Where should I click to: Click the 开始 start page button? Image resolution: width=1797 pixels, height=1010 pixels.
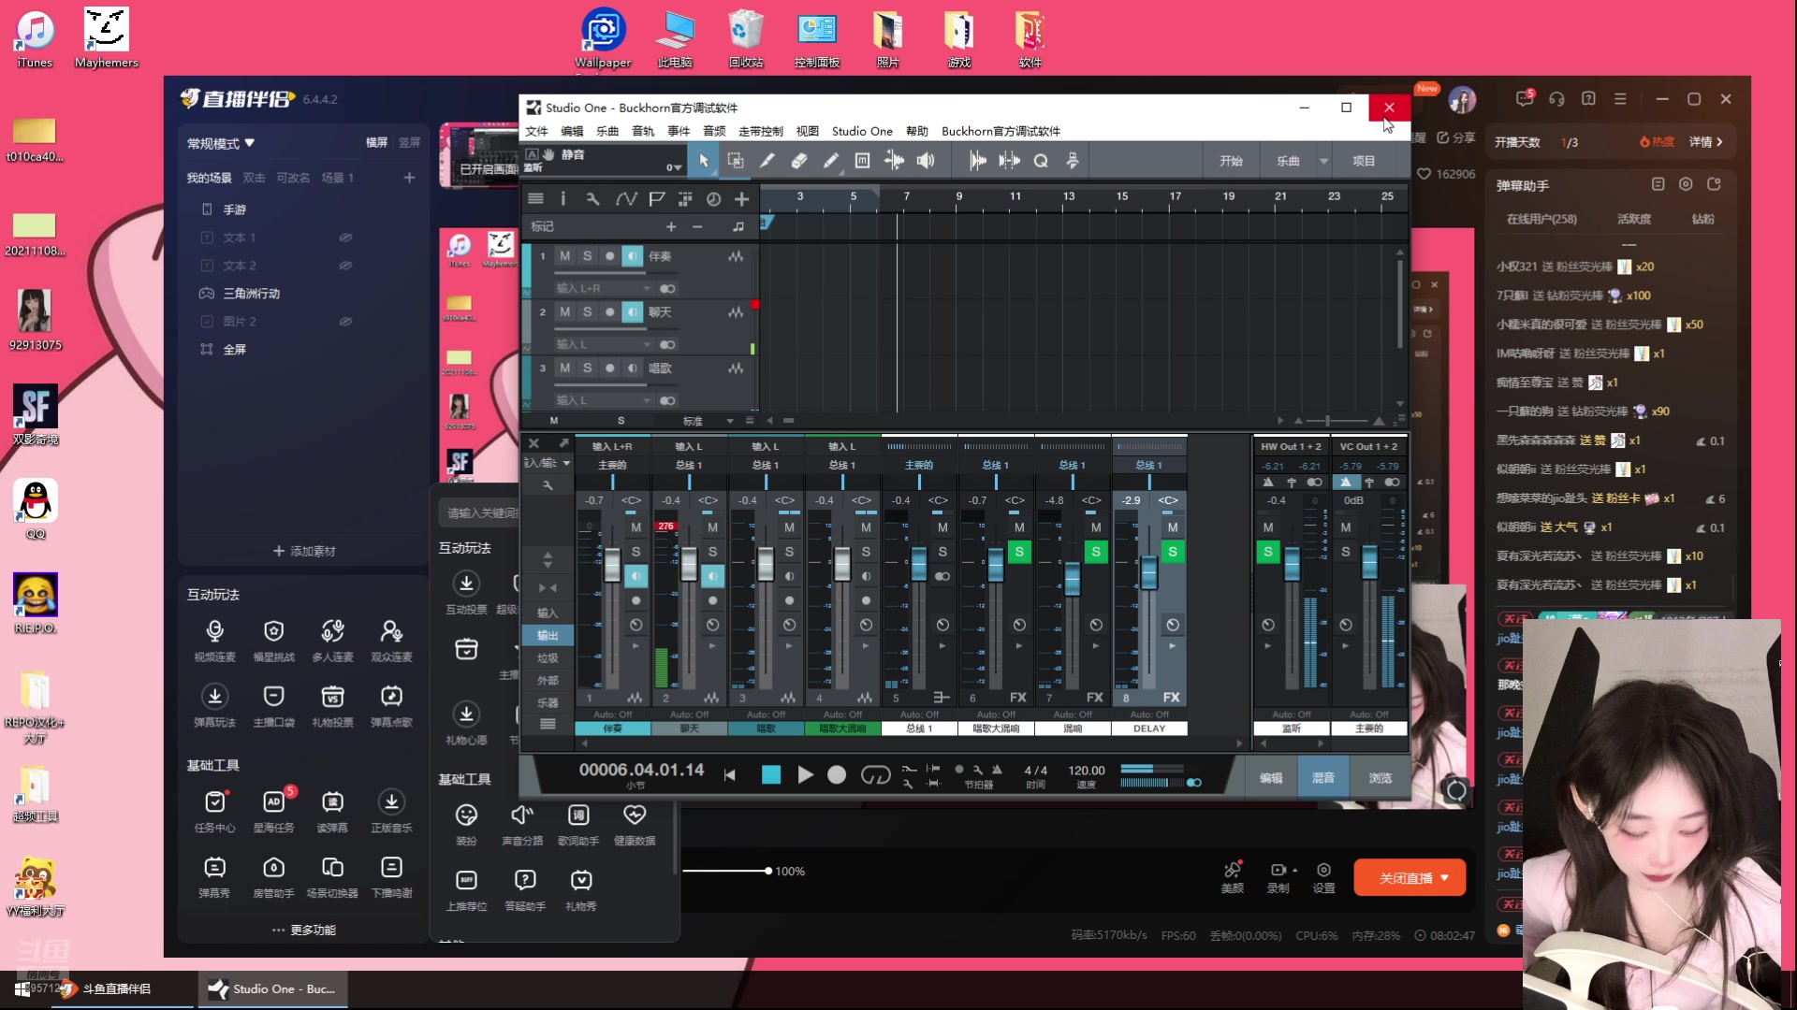[1231, 161]
